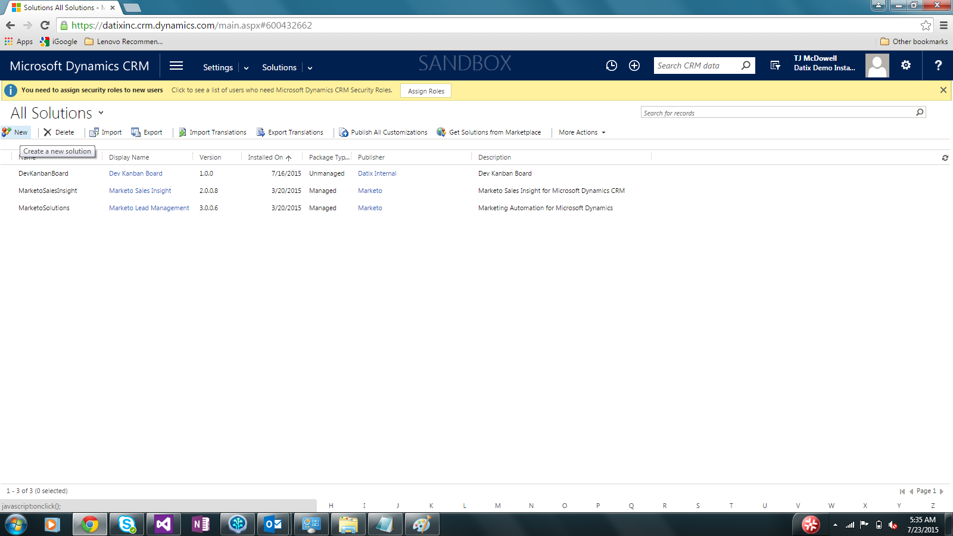Filter records by letter M
Screen dimensions: 953x536
[498, 506]
